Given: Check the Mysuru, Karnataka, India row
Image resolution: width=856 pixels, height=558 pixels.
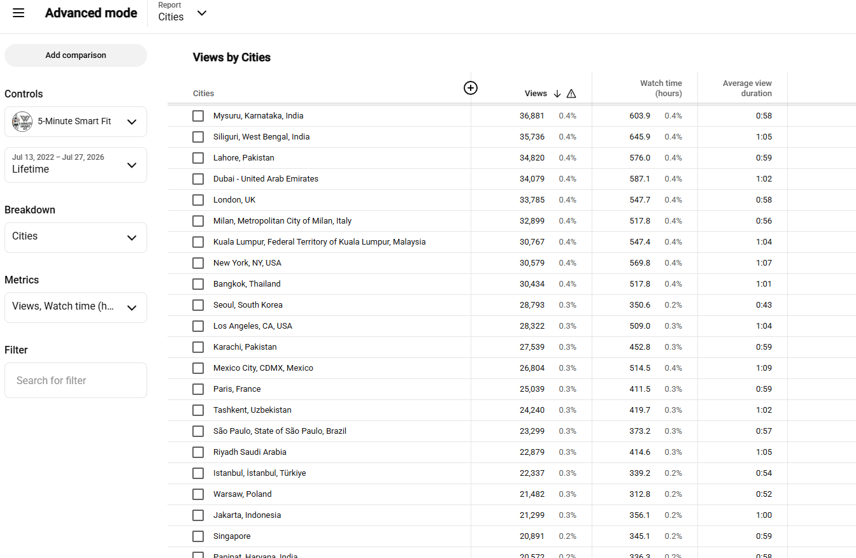Looking at the screenshot, I should 198,116.
